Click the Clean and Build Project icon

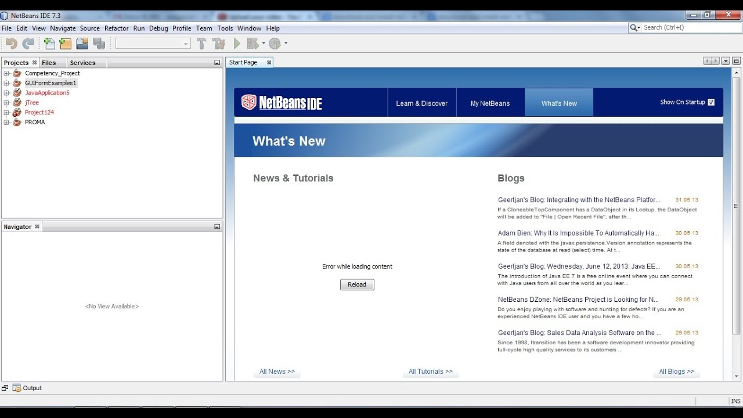219,44
